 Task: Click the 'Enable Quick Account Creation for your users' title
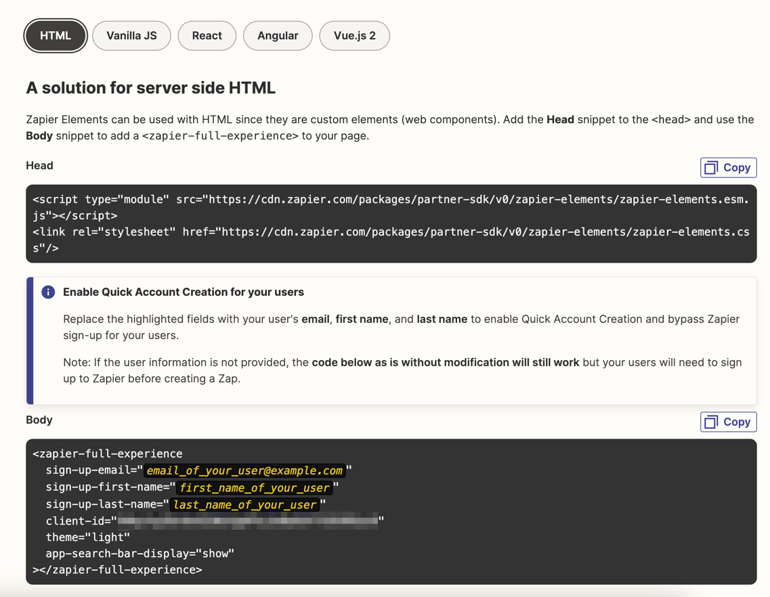(x=183, y=292)
